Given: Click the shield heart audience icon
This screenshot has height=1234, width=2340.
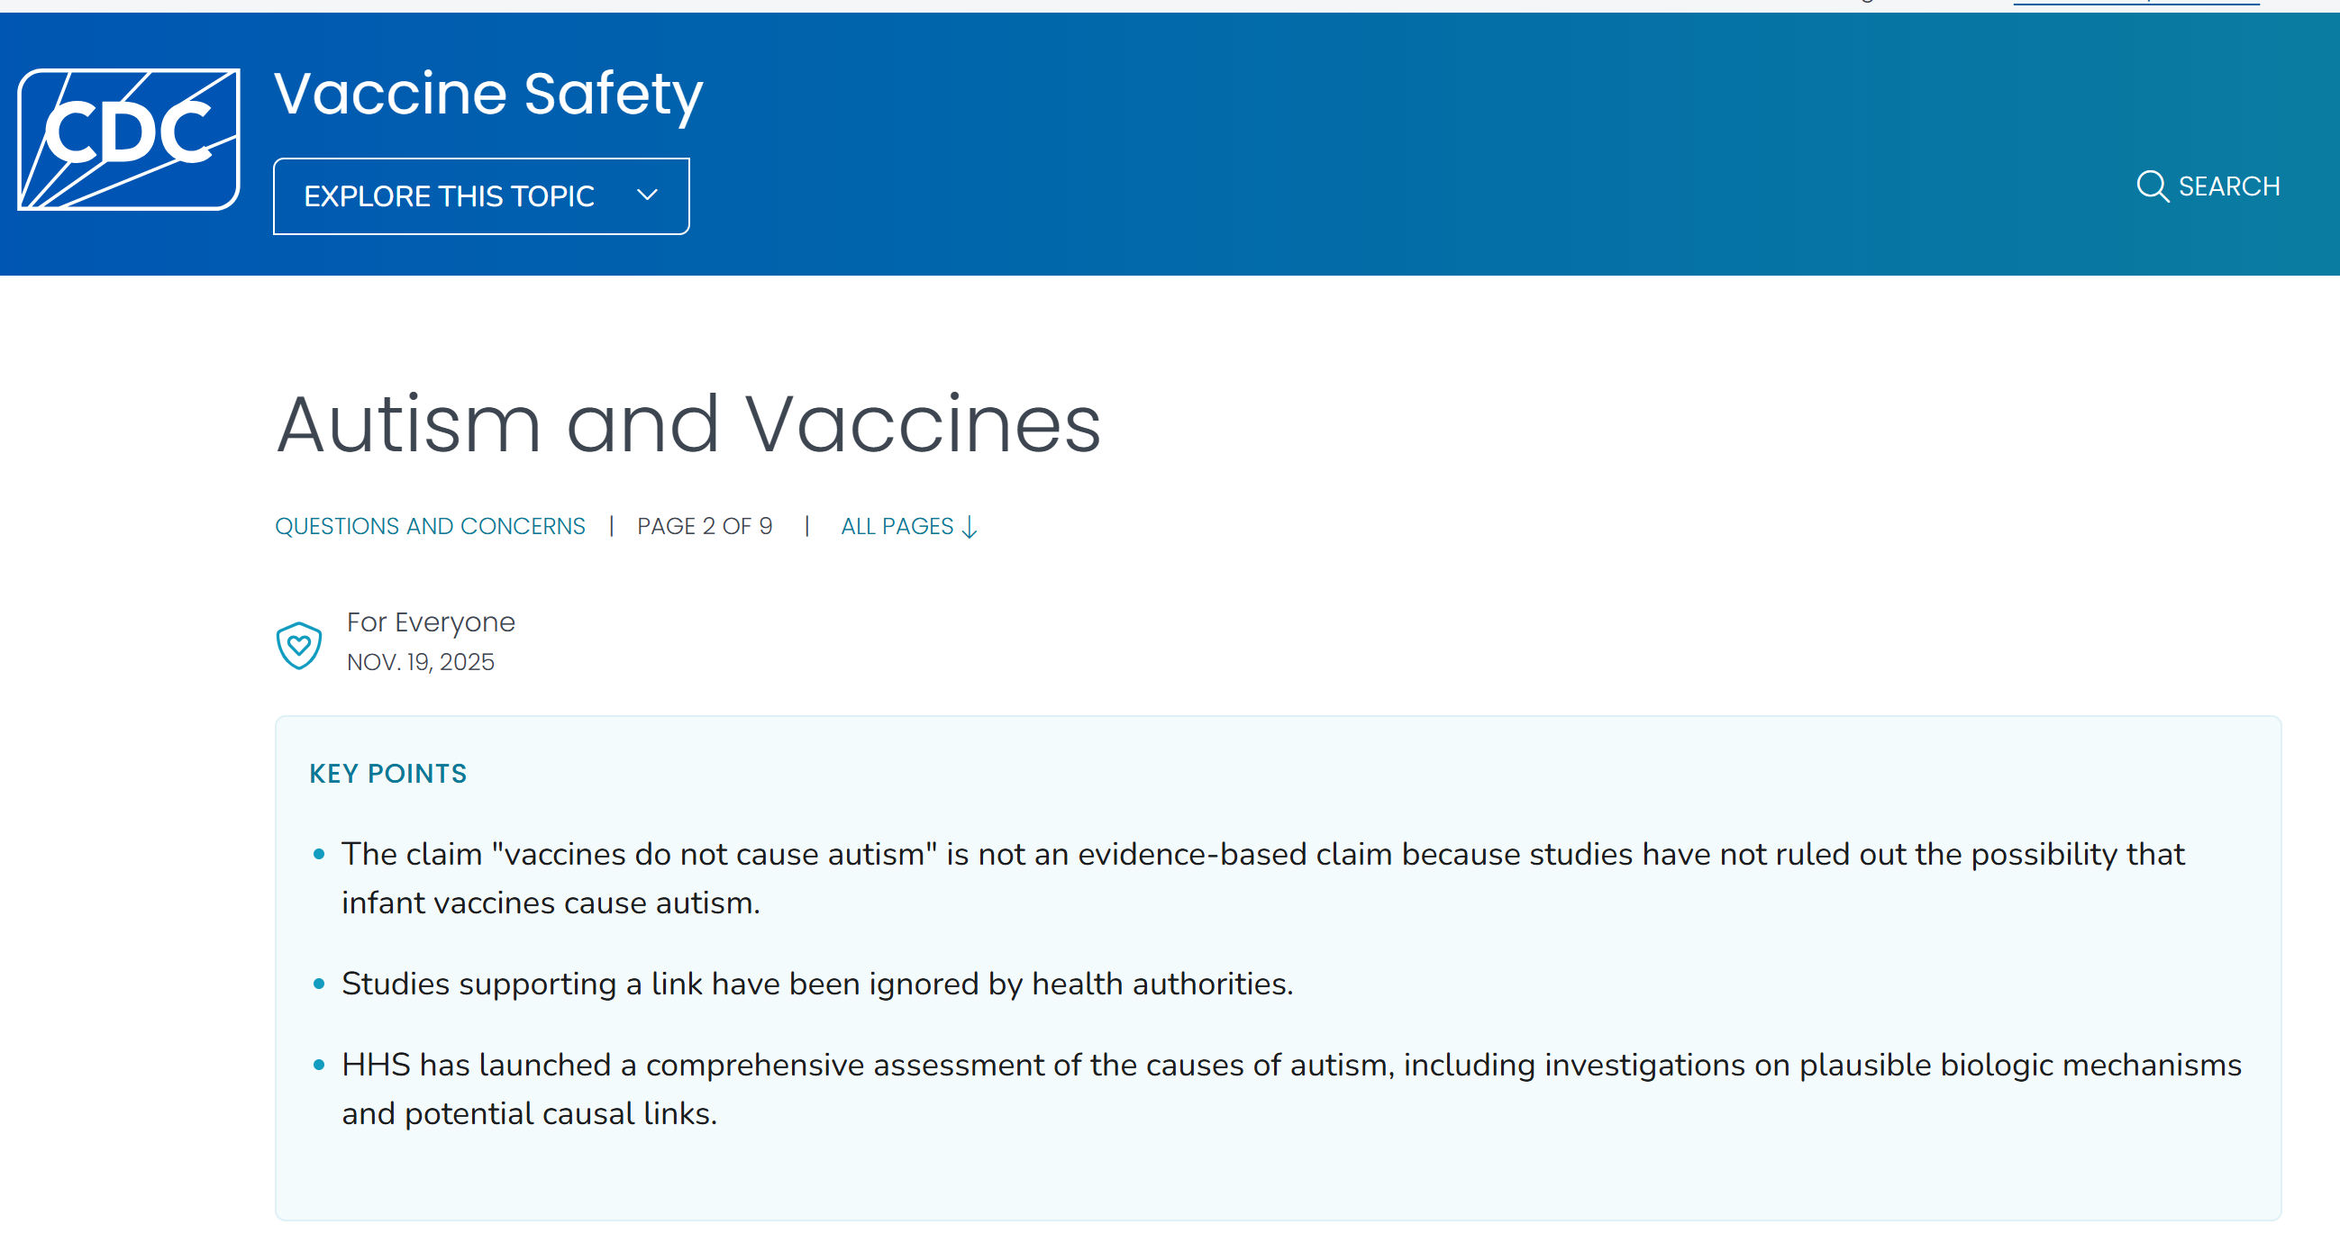Looking at the screenshot, I should pyautogui.click(x=299, y=645).
